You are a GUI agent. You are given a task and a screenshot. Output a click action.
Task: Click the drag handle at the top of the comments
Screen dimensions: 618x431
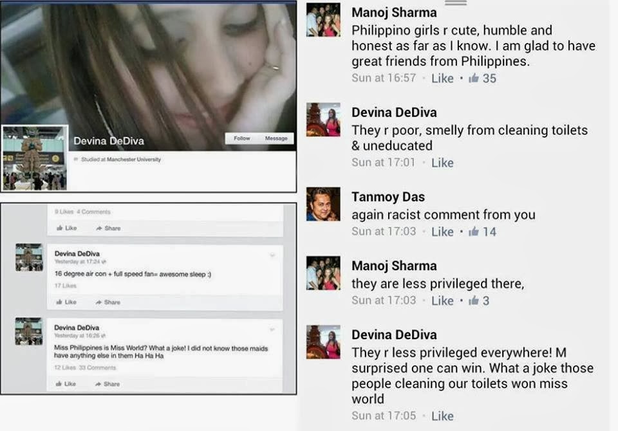click(x=456, y=3)
